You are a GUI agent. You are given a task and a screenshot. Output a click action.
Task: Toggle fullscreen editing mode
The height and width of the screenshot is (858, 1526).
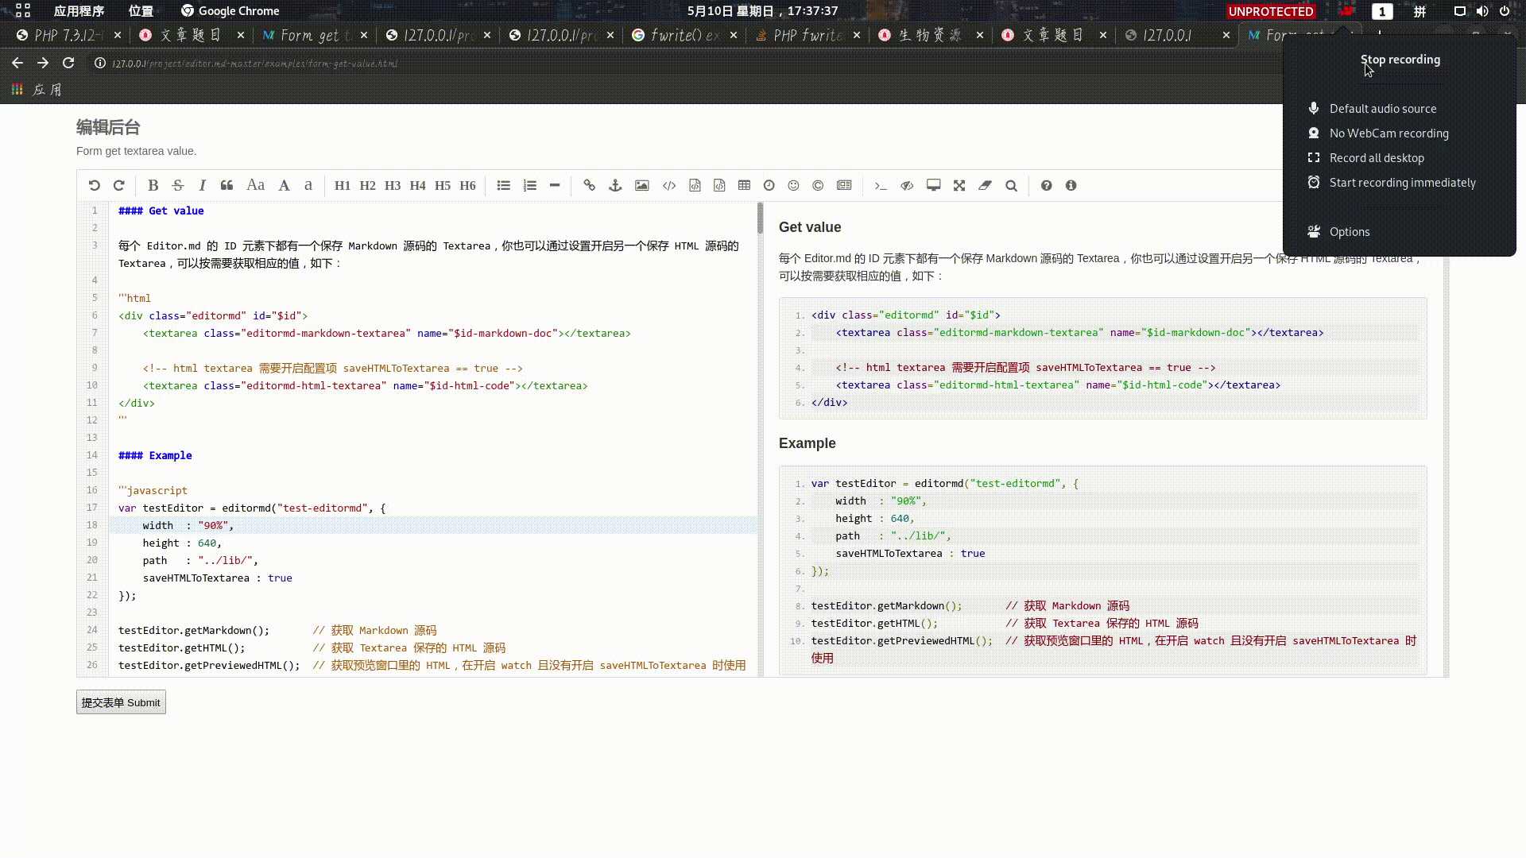(959, 185)
